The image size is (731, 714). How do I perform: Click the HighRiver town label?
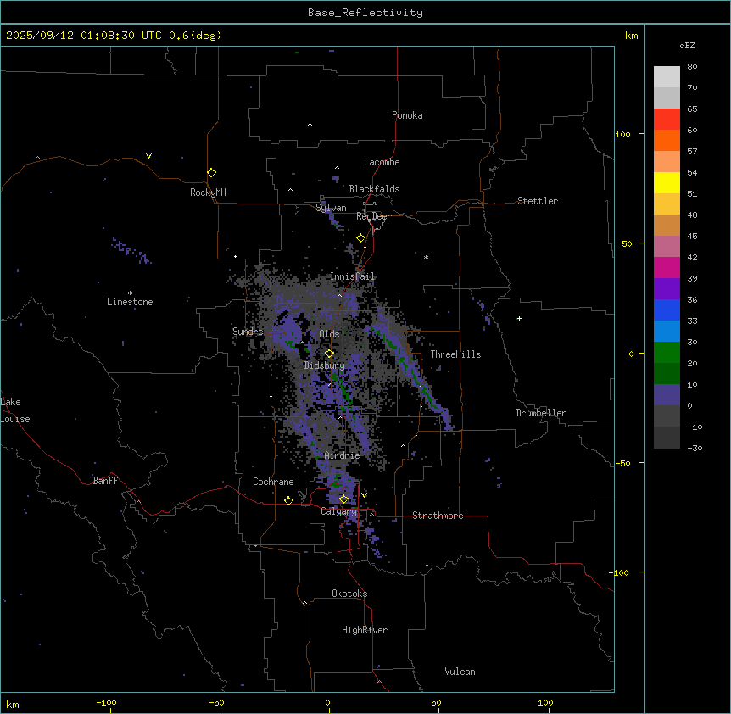(365, 630)
